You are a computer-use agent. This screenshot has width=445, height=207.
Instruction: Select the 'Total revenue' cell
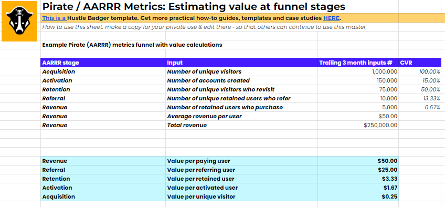pos(242,125)
